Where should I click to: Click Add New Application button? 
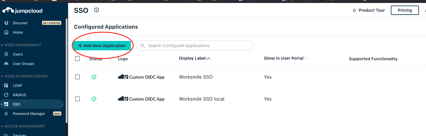point(102,46)
